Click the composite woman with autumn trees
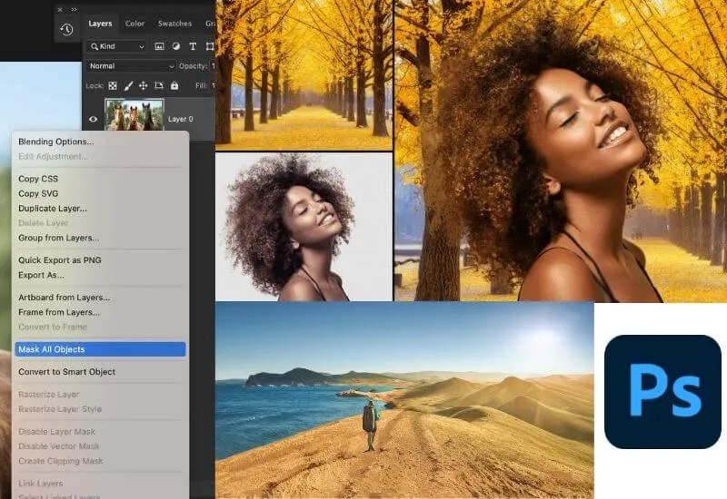 click(x=561, y=151)
